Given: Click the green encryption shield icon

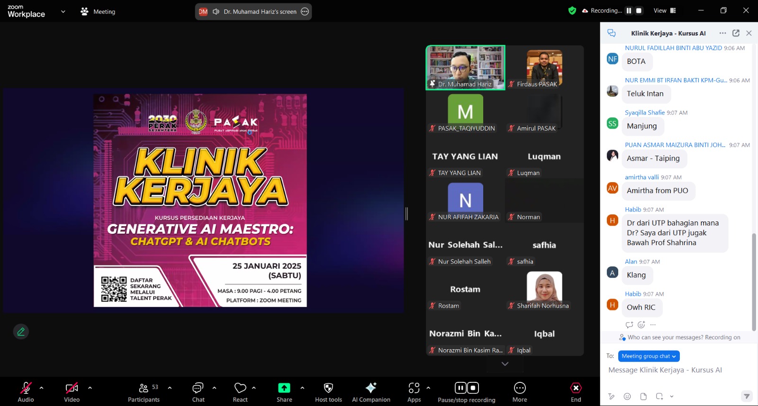Looking at the screenshot, I should pos(572,10).
